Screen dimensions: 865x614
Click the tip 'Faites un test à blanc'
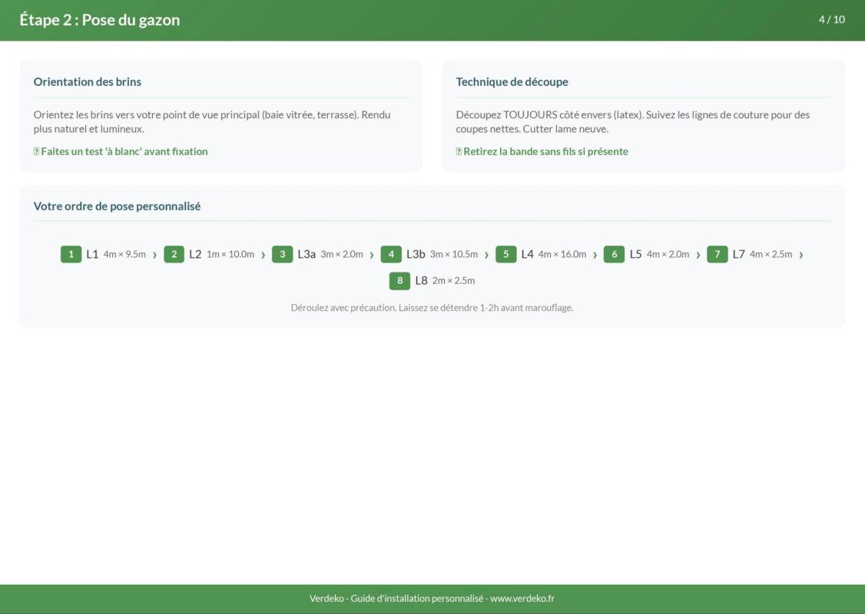pos(121,151)
